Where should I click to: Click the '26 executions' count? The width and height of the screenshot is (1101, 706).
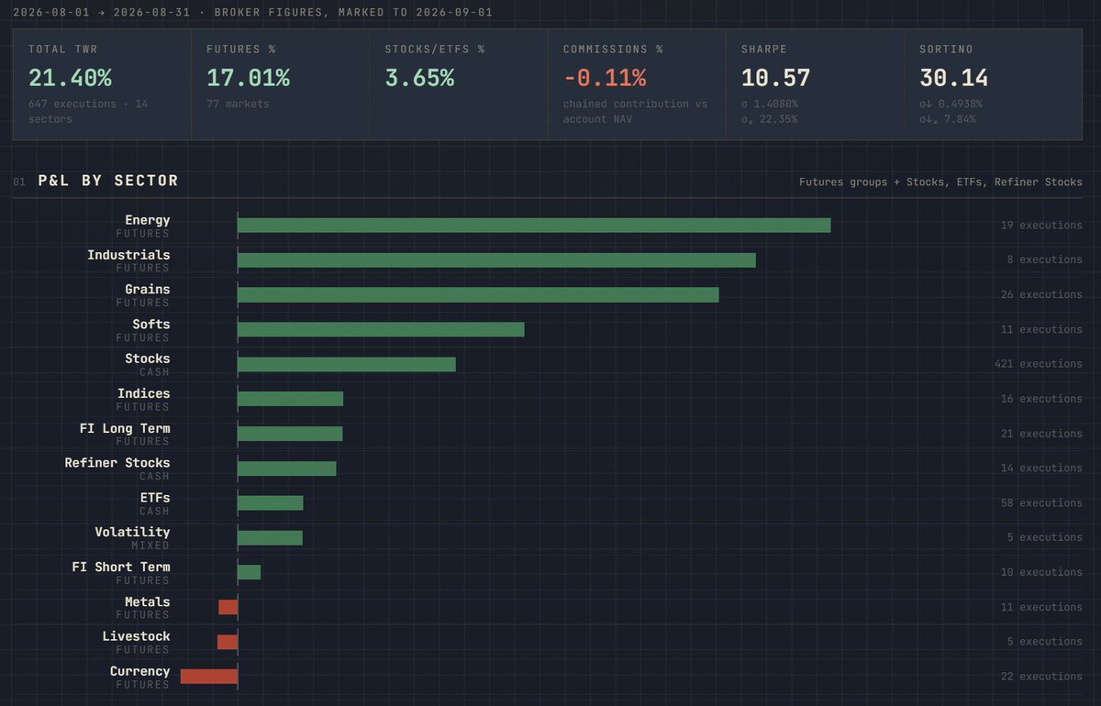pos(1042,295)
